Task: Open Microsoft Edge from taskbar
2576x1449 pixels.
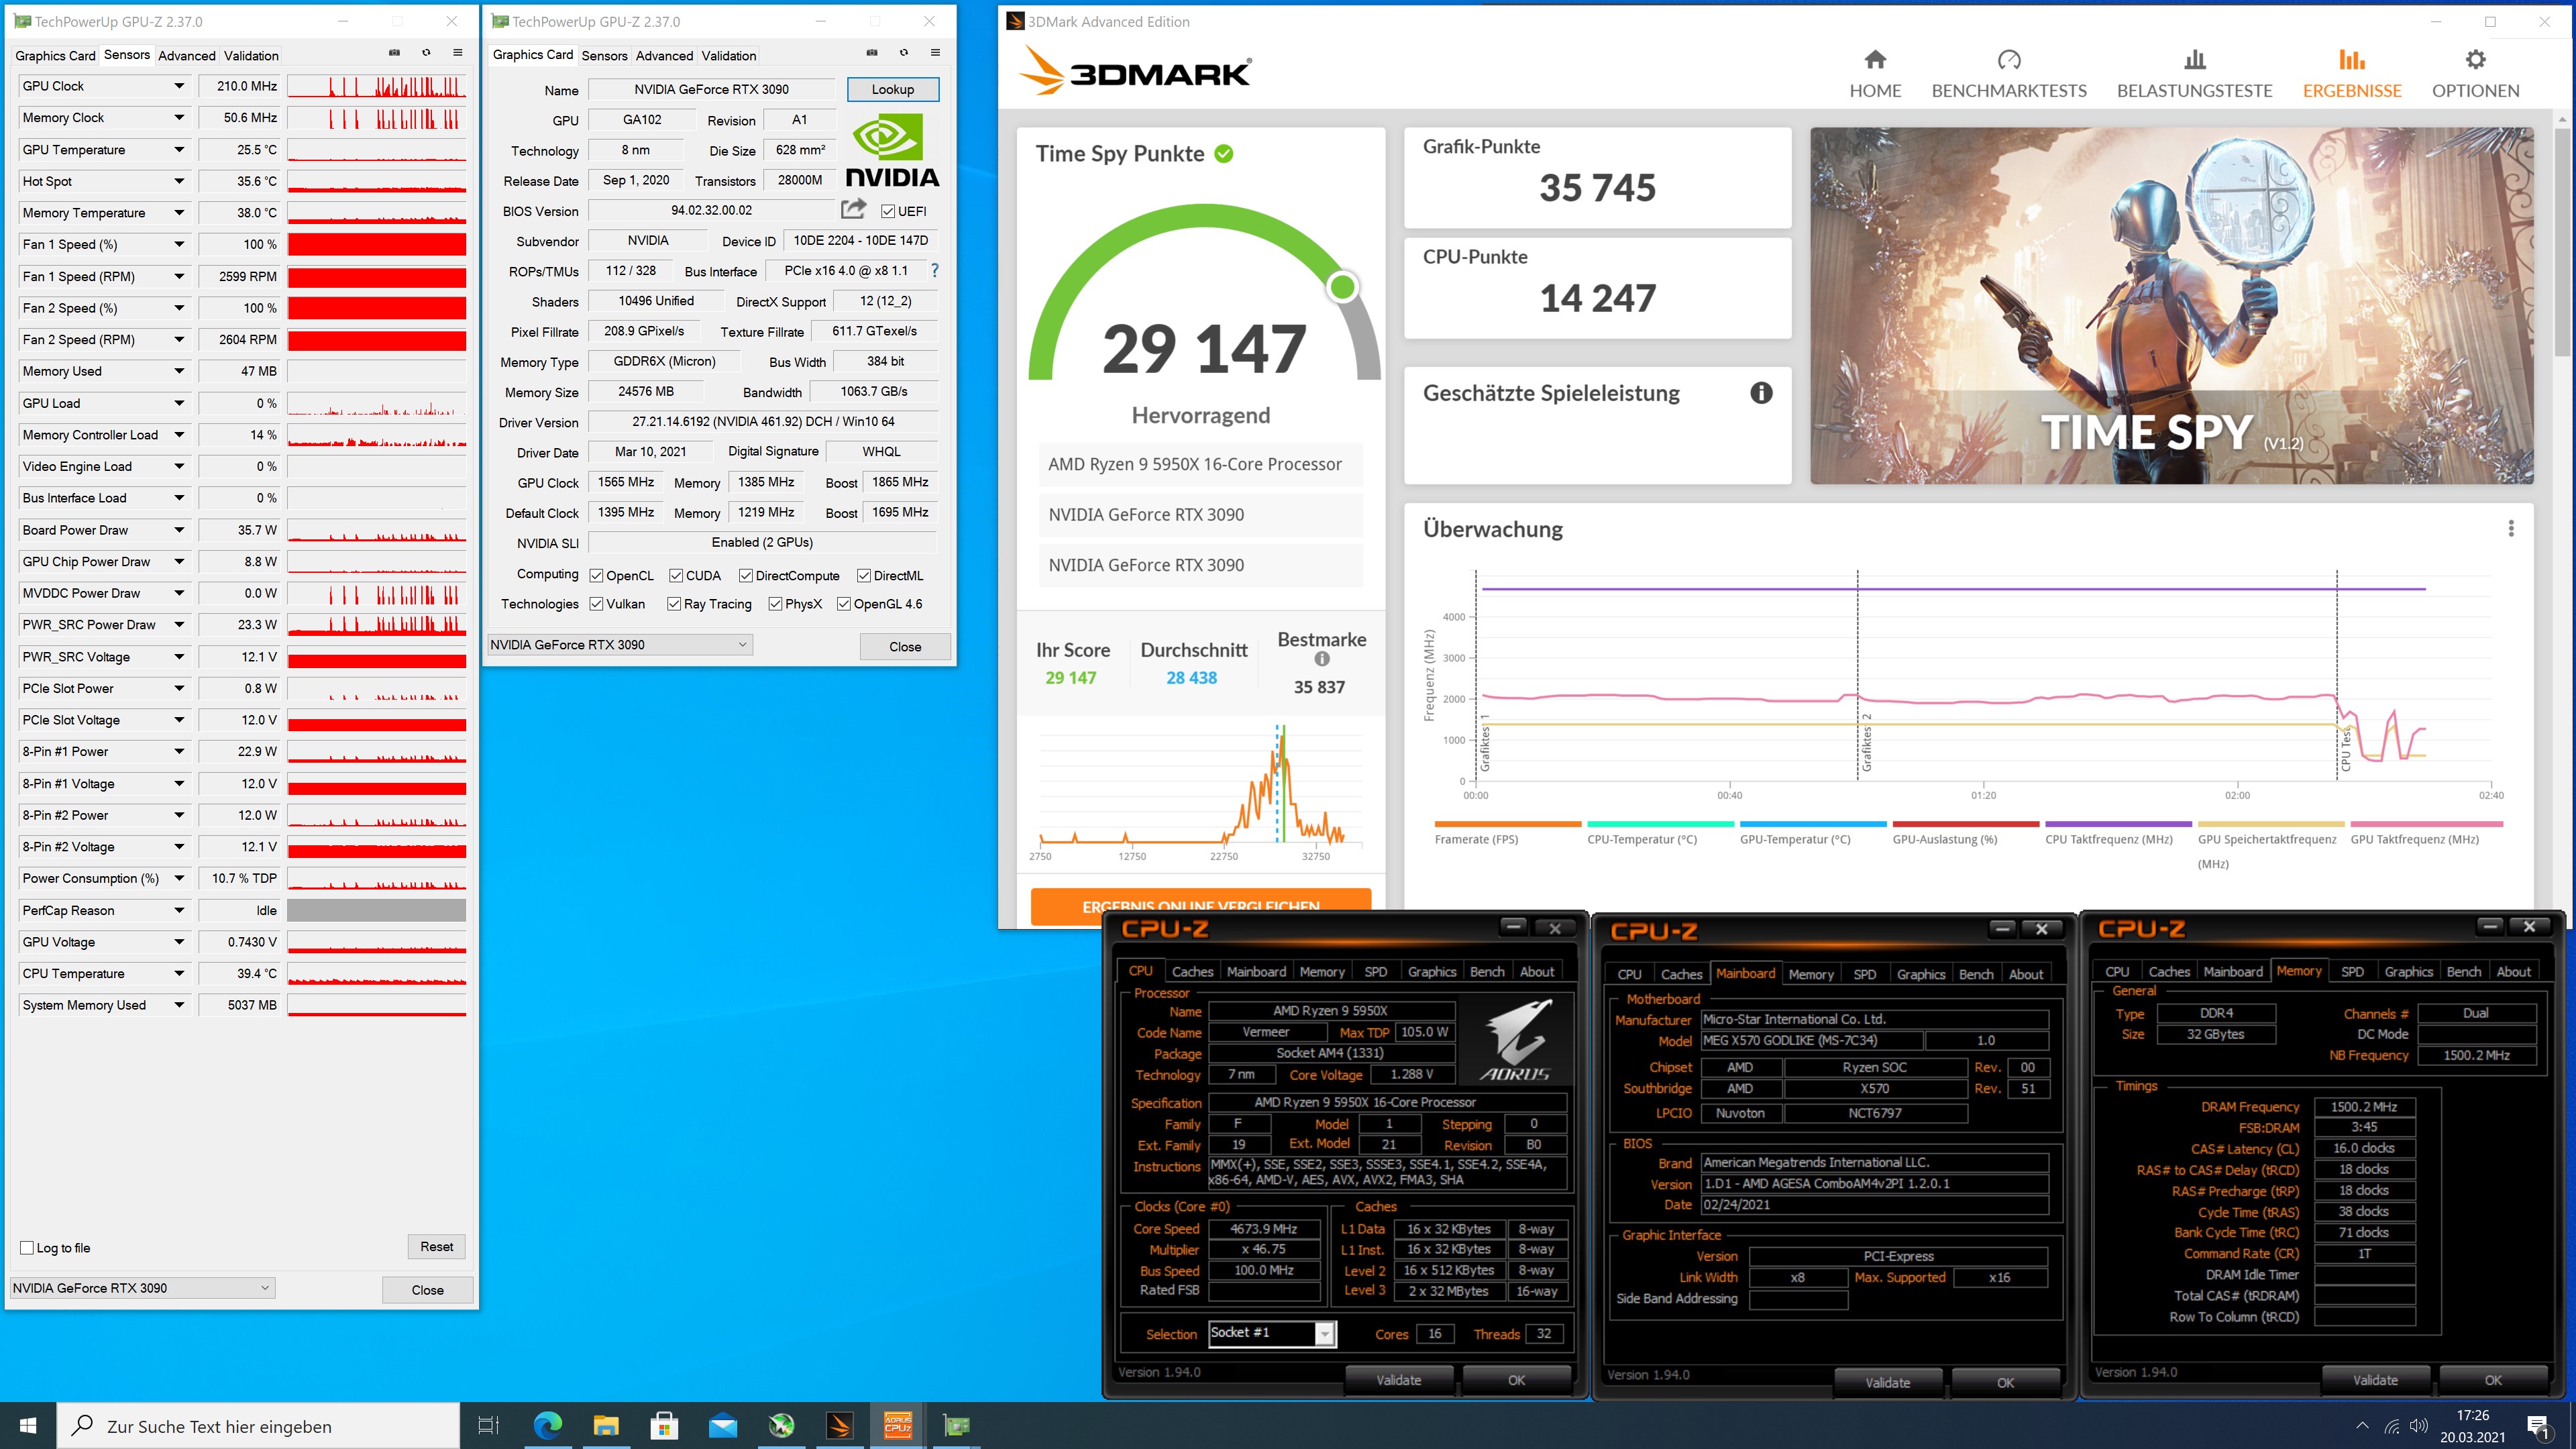Action: point(547,1425)
